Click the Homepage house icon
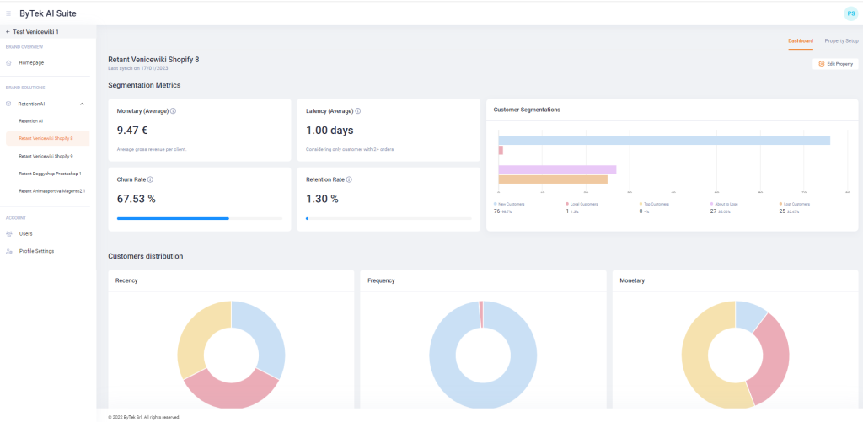This screenshot has width=863, height=422. click(x=8, y=62)
